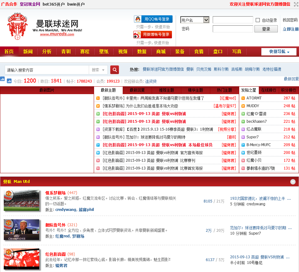Open the bet365开户 link
Viewport: 299px width, 272px height.
pyautogui.click(x=54, y=4)
